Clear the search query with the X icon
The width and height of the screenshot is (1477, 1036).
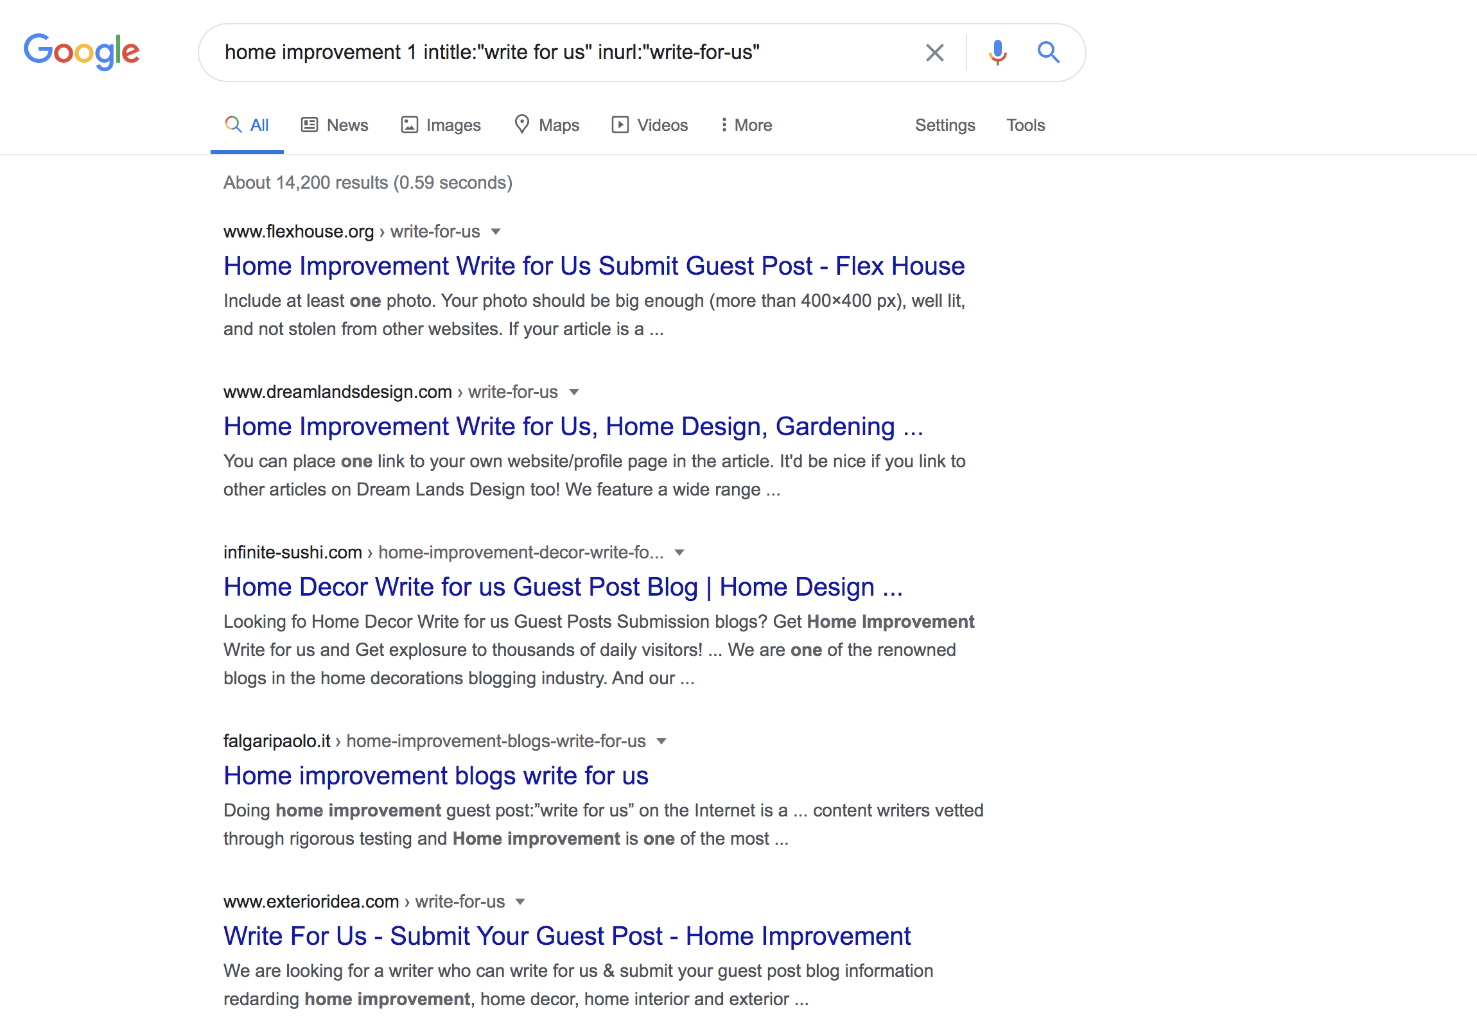click(934, 52)
